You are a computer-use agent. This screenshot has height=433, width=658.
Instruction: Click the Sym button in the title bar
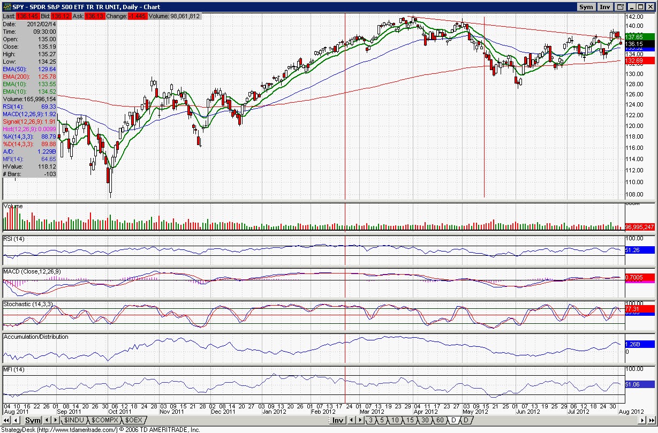click(x=587, y=7)
